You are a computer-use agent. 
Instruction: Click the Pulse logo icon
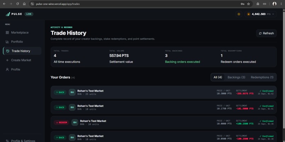coord(8,14)
